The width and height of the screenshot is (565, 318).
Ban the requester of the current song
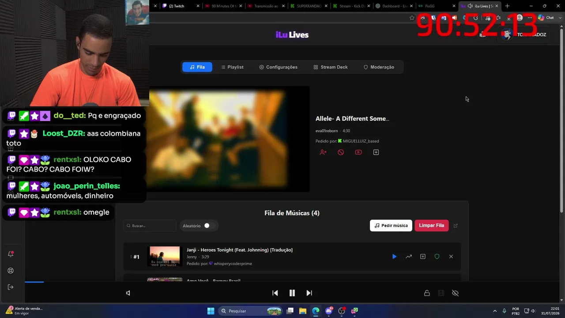[x=323, y=152]
